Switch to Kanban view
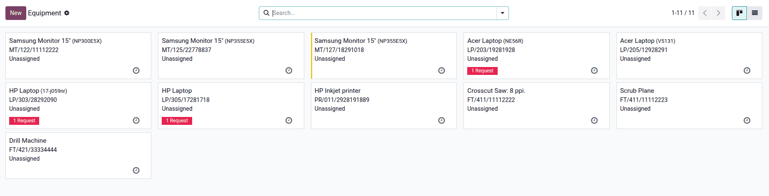The height and width of the screenshot is (196, 769). (739, 13)
